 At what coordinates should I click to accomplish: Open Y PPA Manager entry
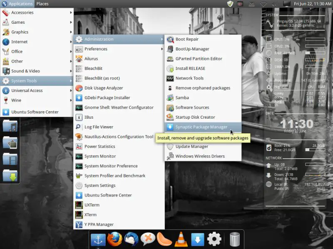(x=99, y=224)
